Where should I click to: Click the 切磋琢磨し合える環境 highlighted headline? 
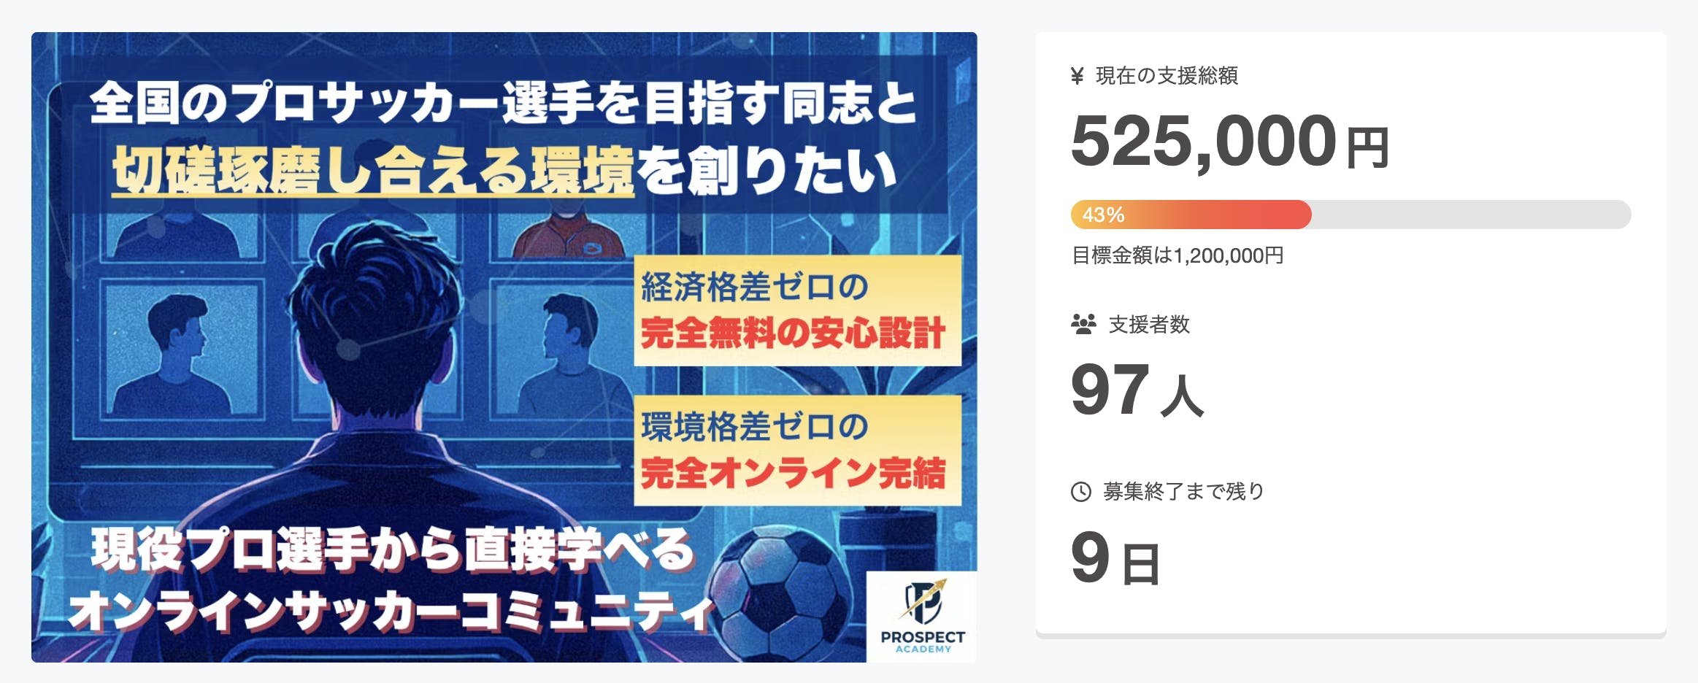tap(373, 171)
